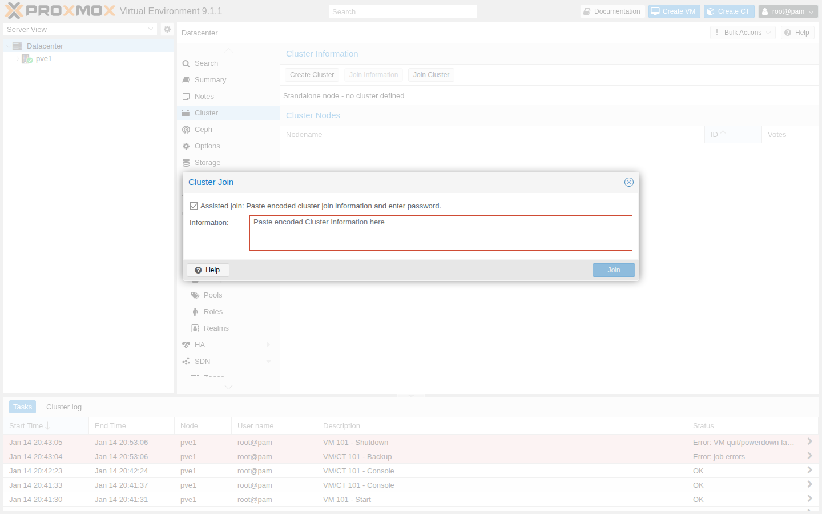Uncheck the Assisted join checkbox
The image size is (822, 514).
[x=194, y=206]
